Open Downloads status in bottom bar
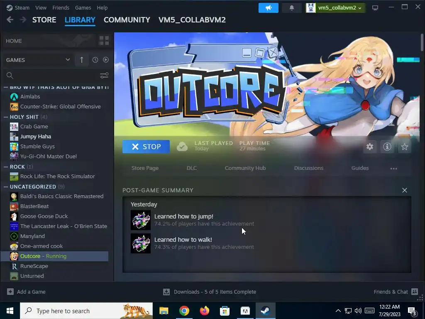Image resolution: width=425 pixels, height=319 pixels. 210,292
